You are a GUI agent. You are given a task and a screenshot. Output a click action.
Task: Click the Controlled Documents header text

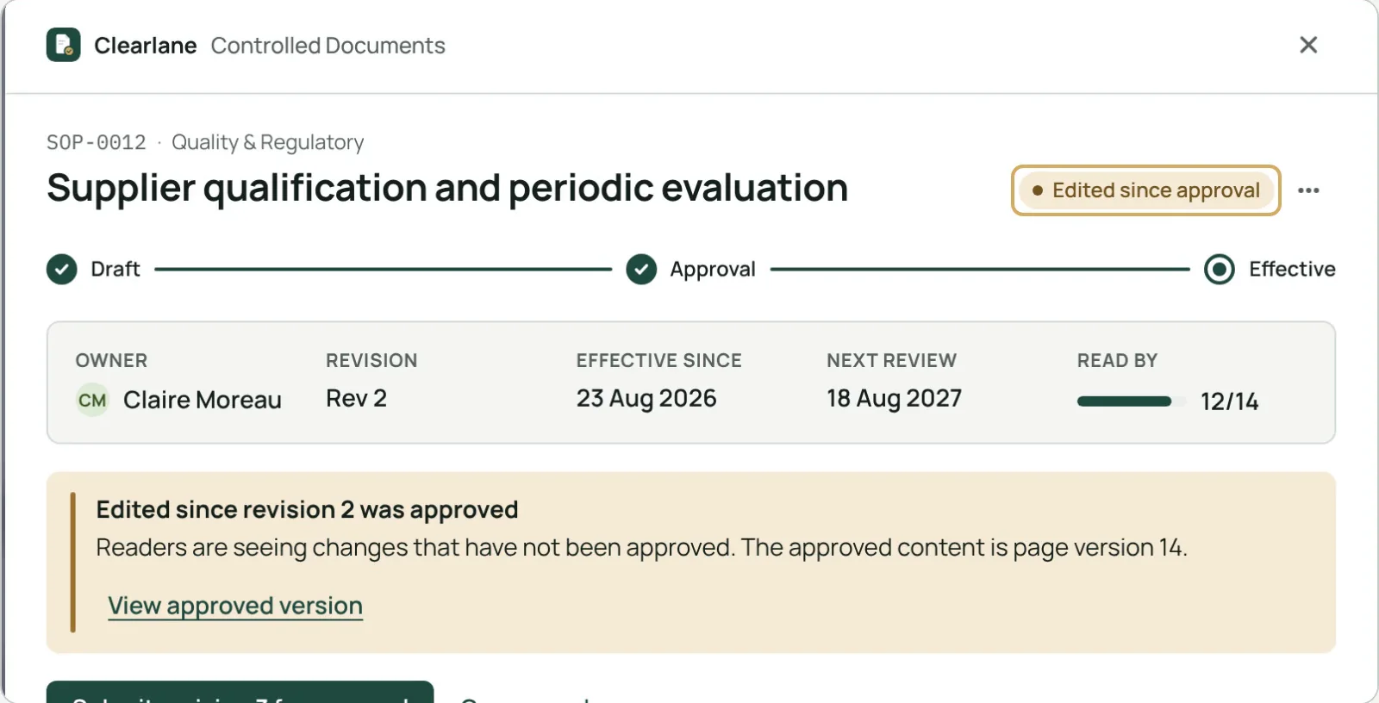pos(328,46)
